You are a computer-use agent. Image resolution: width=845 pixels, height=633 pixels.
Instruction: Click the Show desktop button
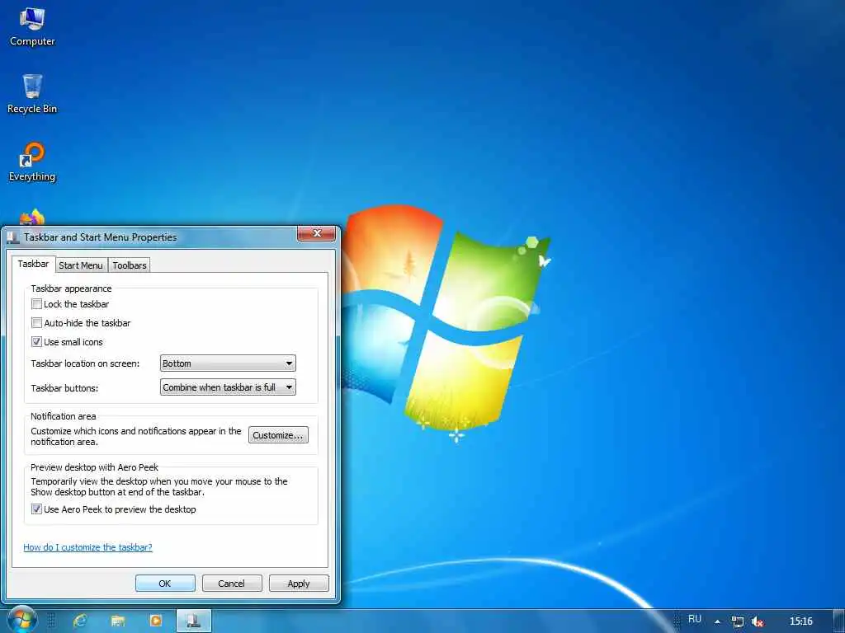[838, 621]
